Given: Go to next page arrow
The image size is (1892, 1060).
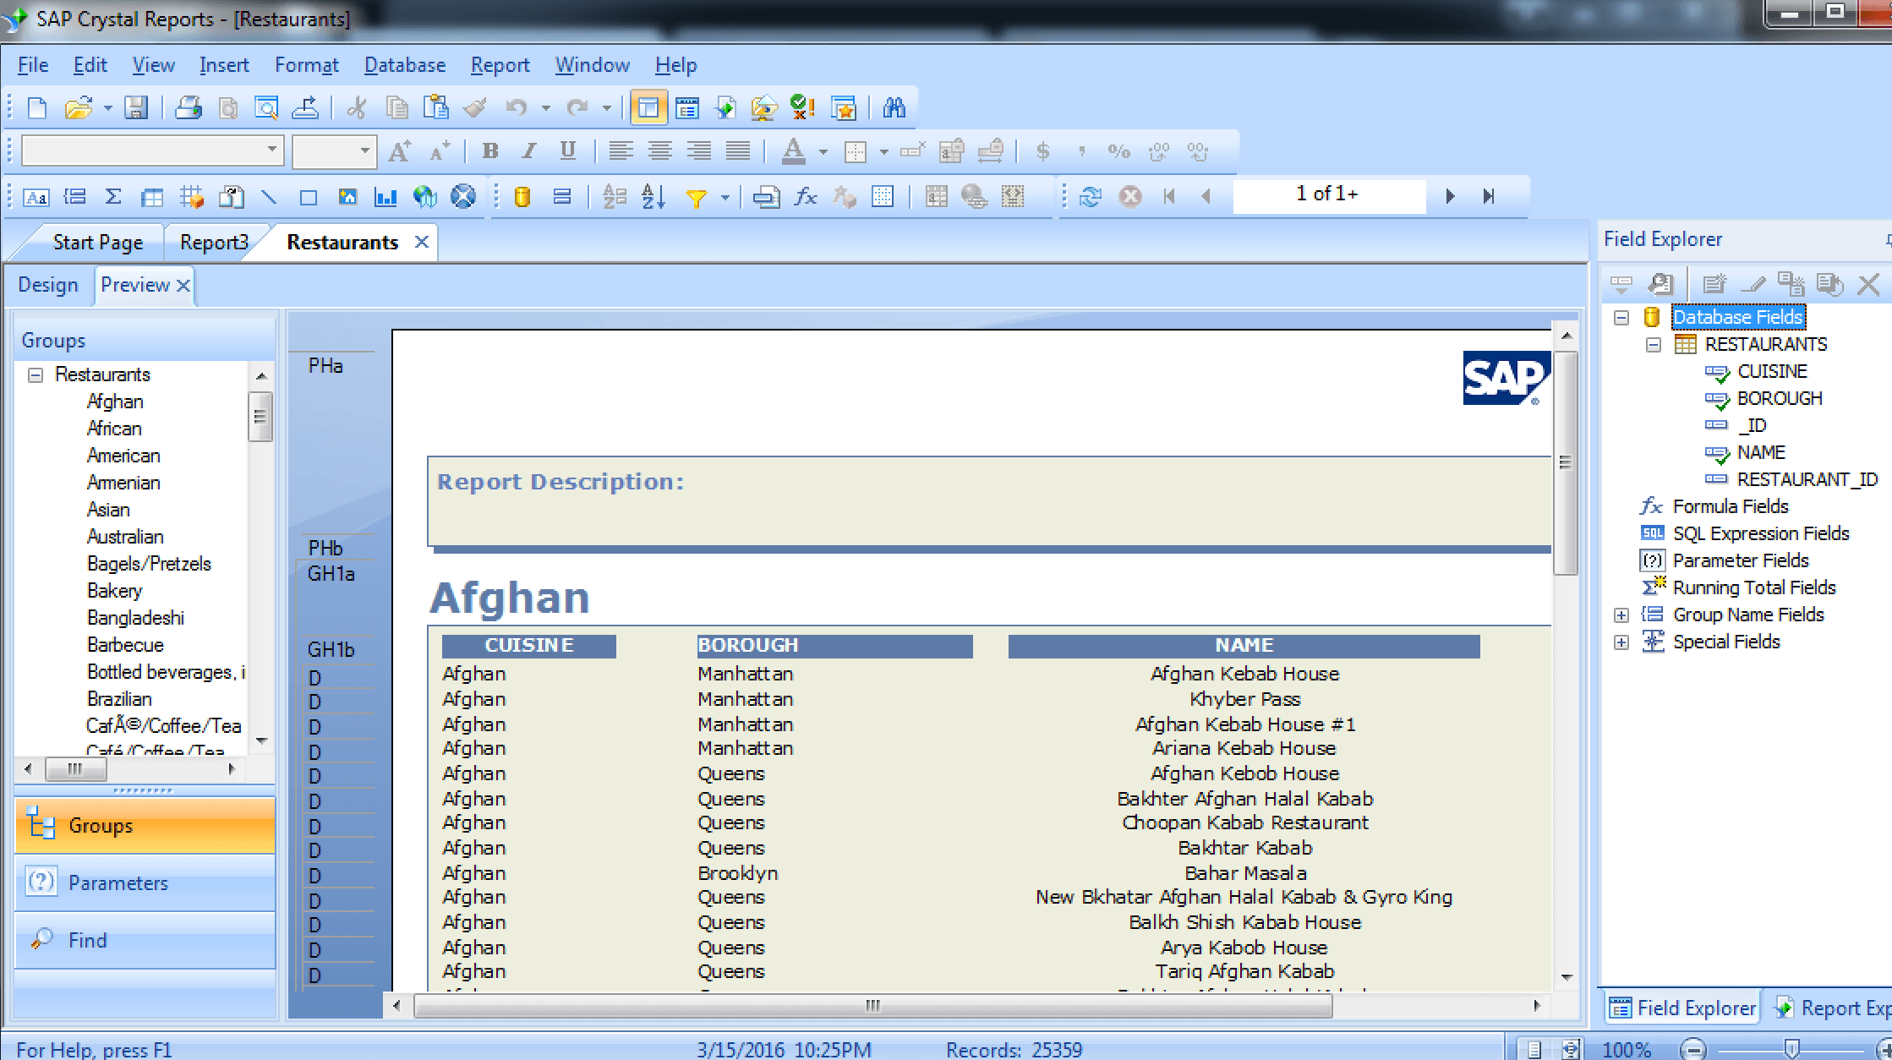Looking at the screenshot, I should point(1450,196).
